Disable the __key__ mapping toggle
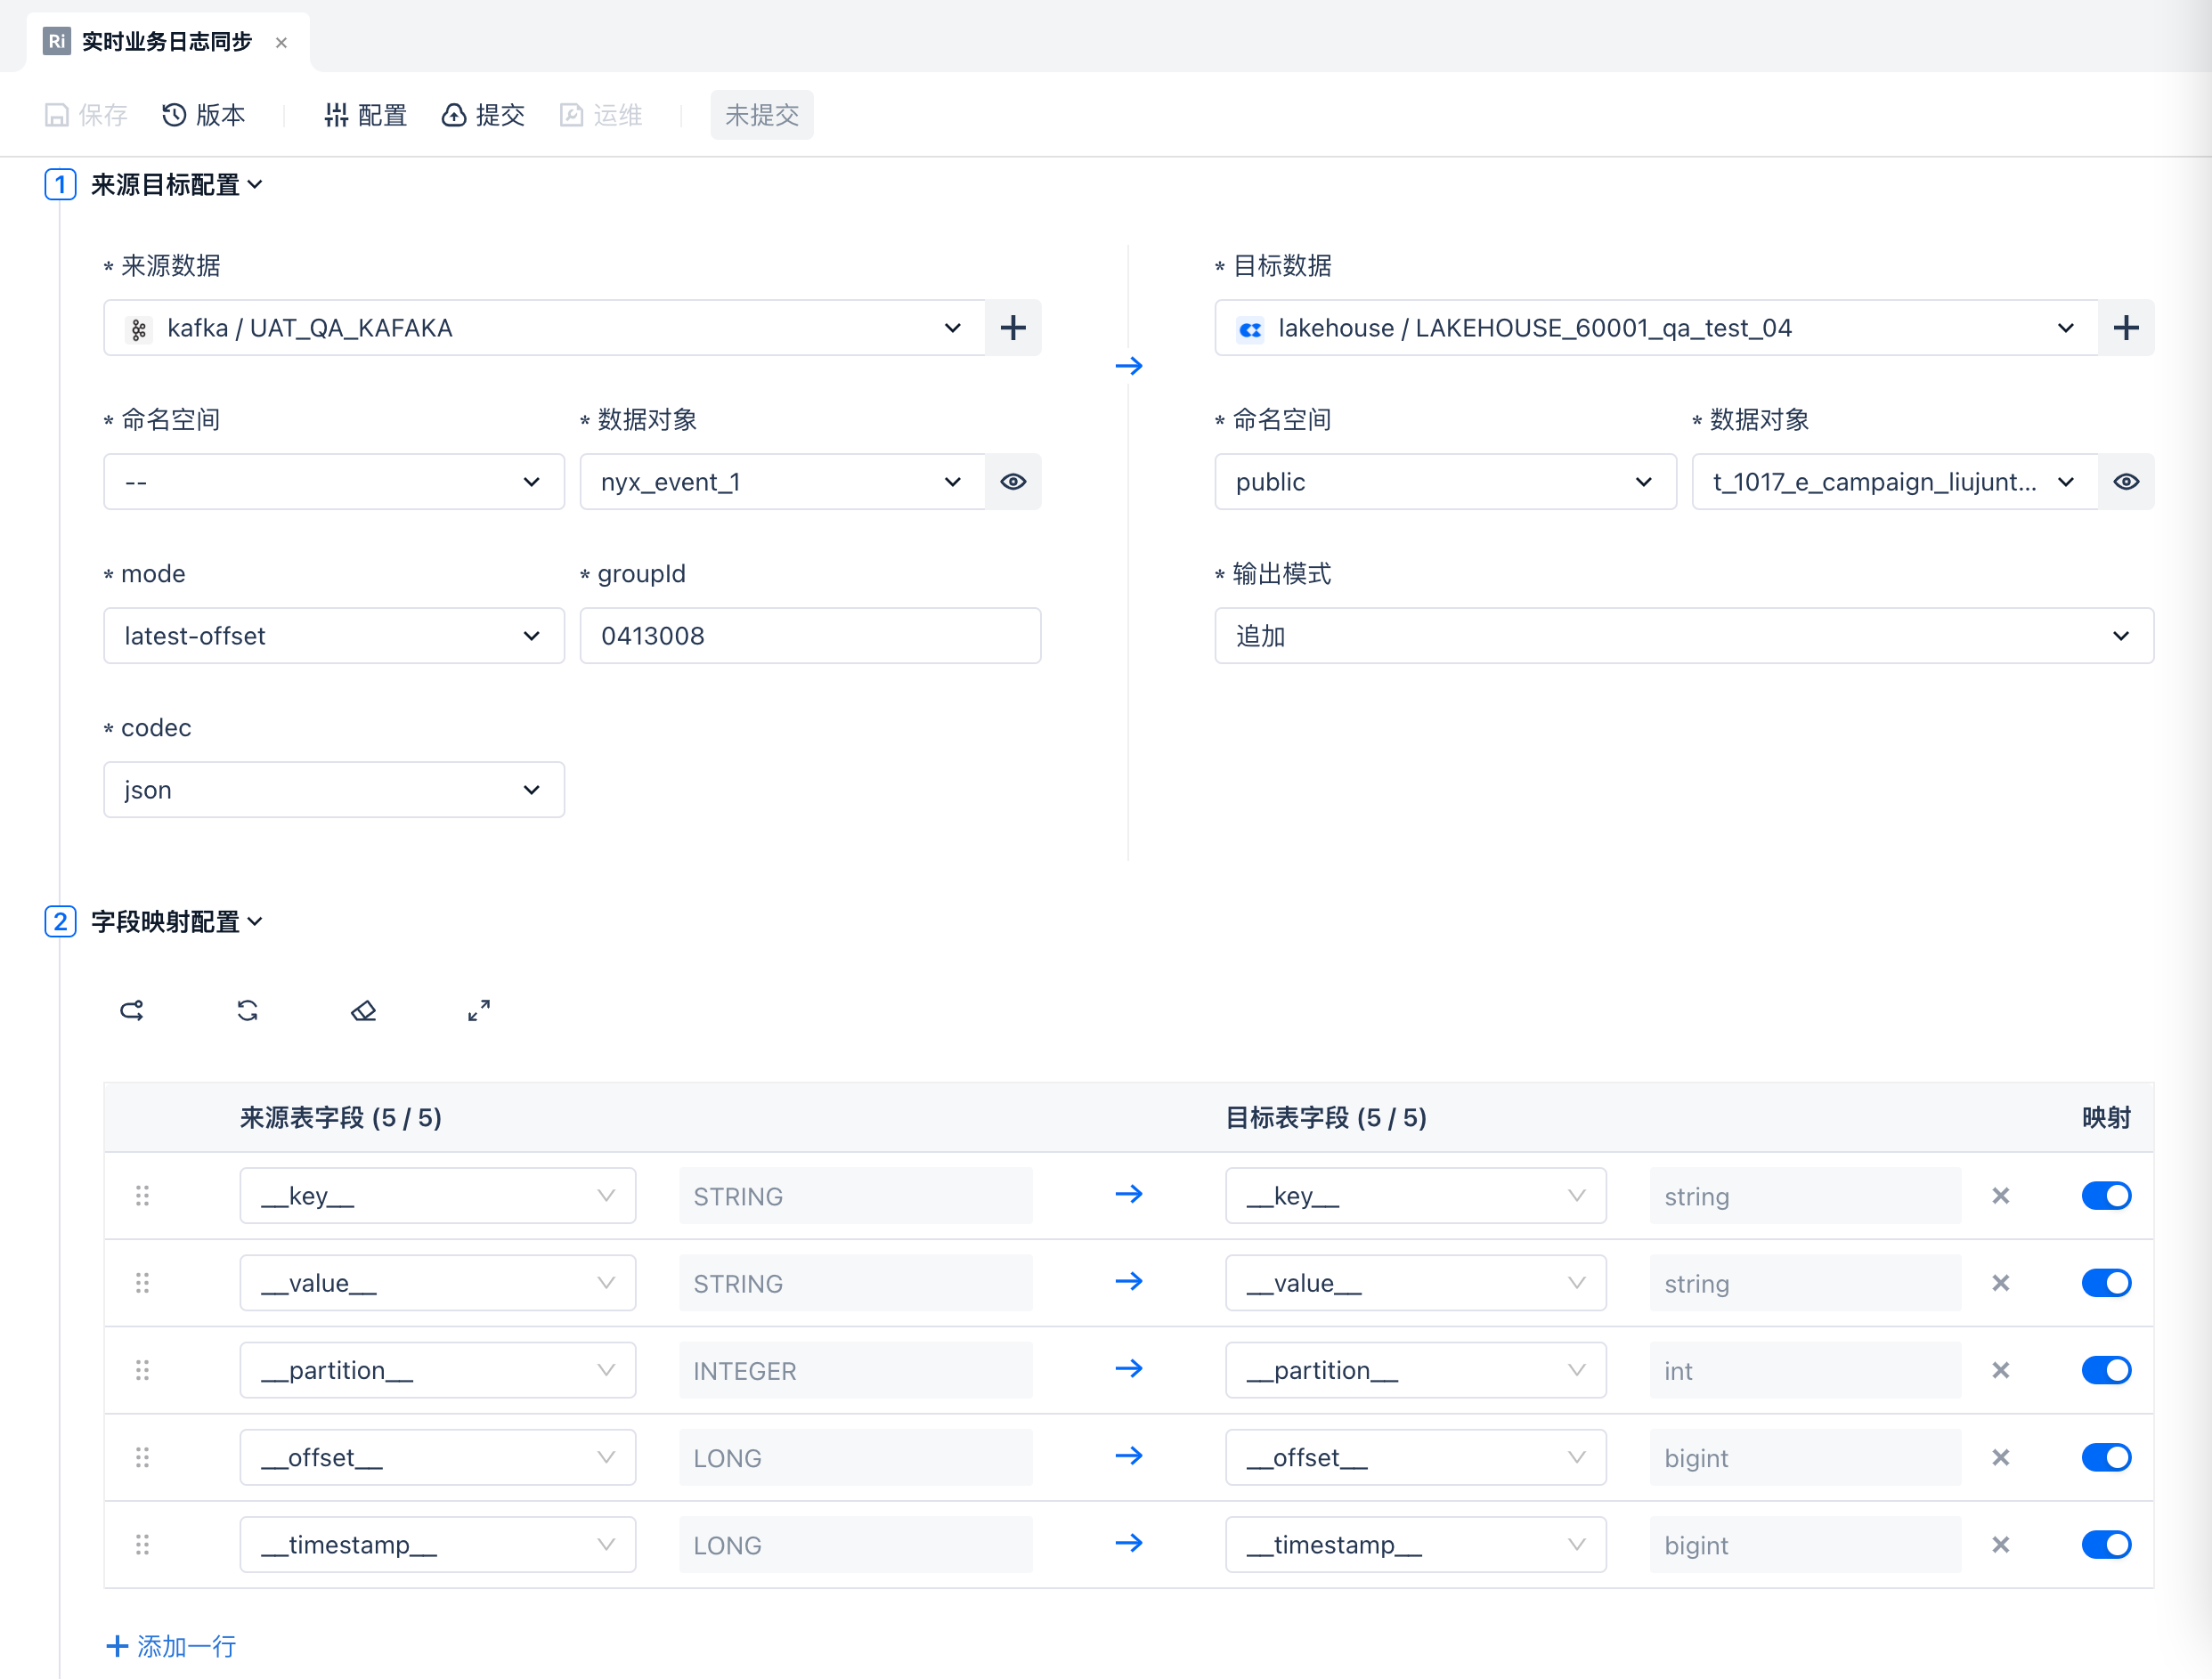The image size is (2212, 1679). click(x=2105, y=1196)
